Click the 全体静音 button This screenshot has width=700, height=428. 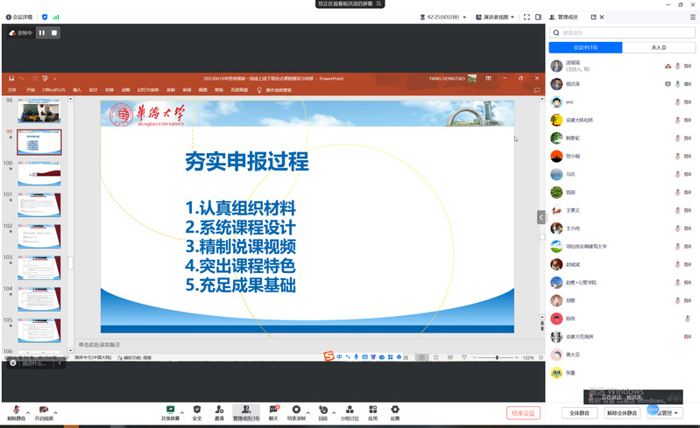pos(578,413)
